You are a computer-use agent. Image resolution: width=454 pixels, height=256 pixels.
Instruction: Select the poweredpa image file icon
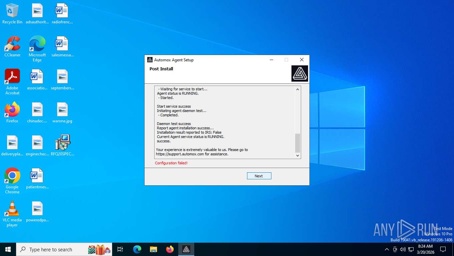[x=37, y=212]
